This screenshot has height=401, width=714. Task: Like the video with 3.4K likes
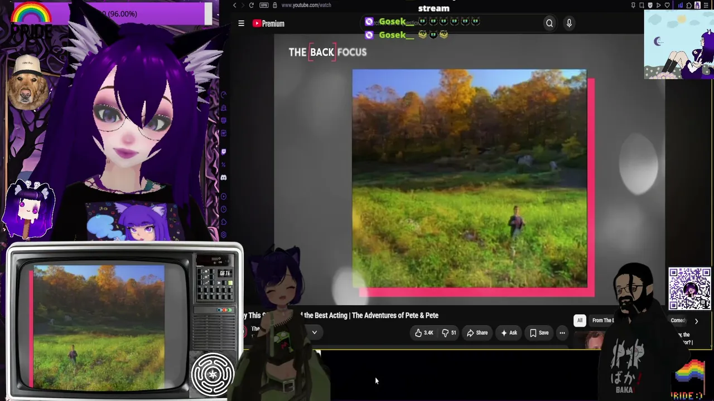tap(424, 333)
